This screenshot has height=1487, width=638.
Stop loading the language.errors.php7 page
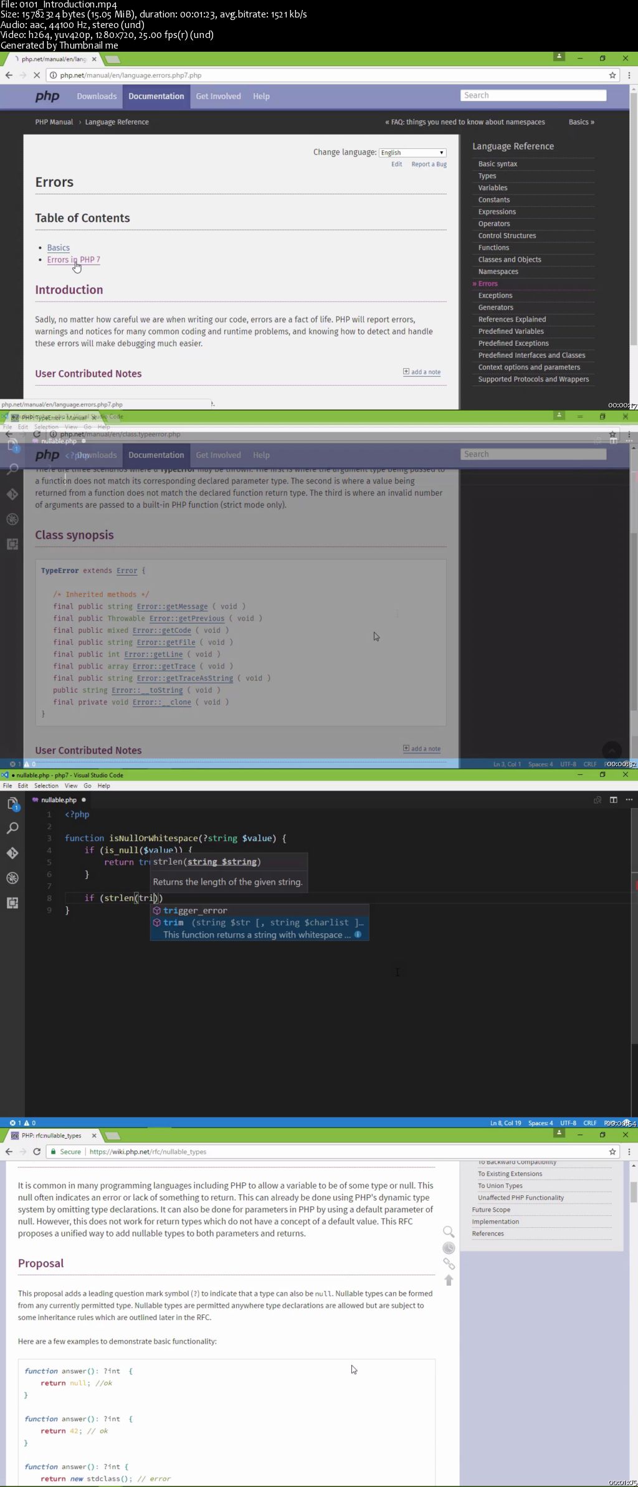37,75
